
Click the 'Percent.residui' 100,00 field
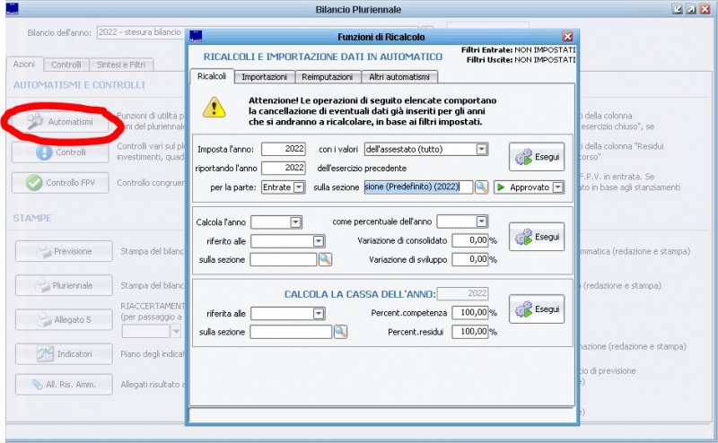(x=470, y=332)
